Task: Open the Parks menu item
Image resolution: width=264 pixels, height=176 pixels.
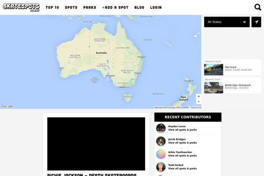Action: tap(90, 7)
